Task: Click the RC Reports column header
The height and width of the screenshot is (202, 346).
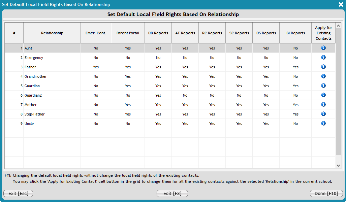Action: pos(212,33)
